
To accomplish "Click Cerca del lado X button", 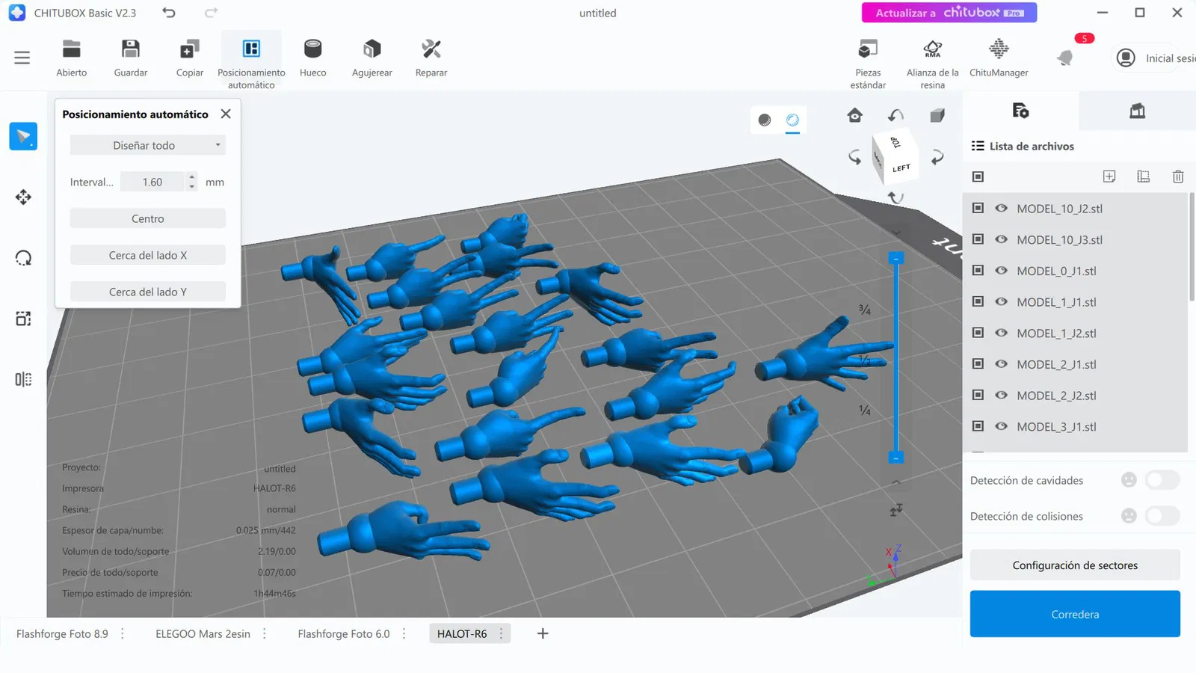I will coord(148,255).
